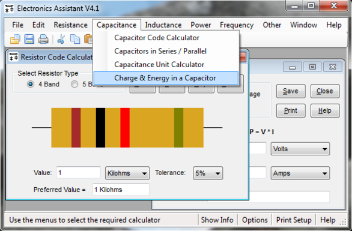
Task: Click the Resistor Code Calculator window icon
Action: point(13,57)
